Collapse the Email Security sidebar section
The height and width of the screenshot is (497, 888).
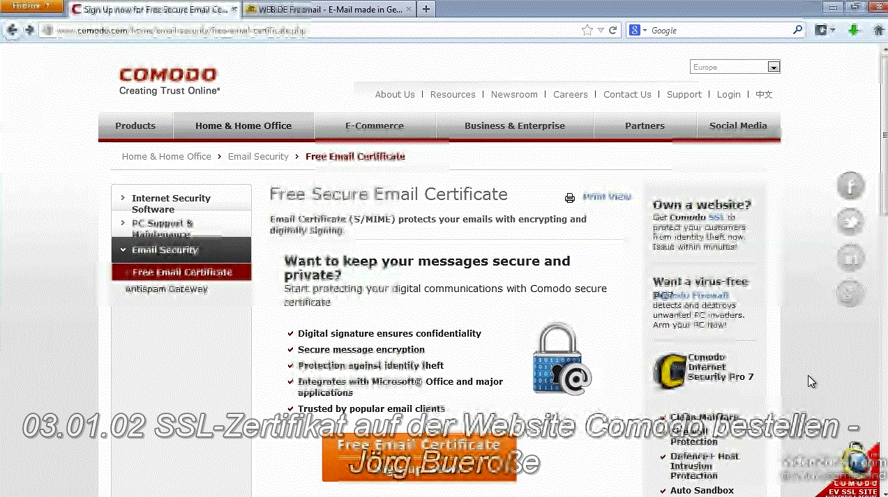point(181,250)
